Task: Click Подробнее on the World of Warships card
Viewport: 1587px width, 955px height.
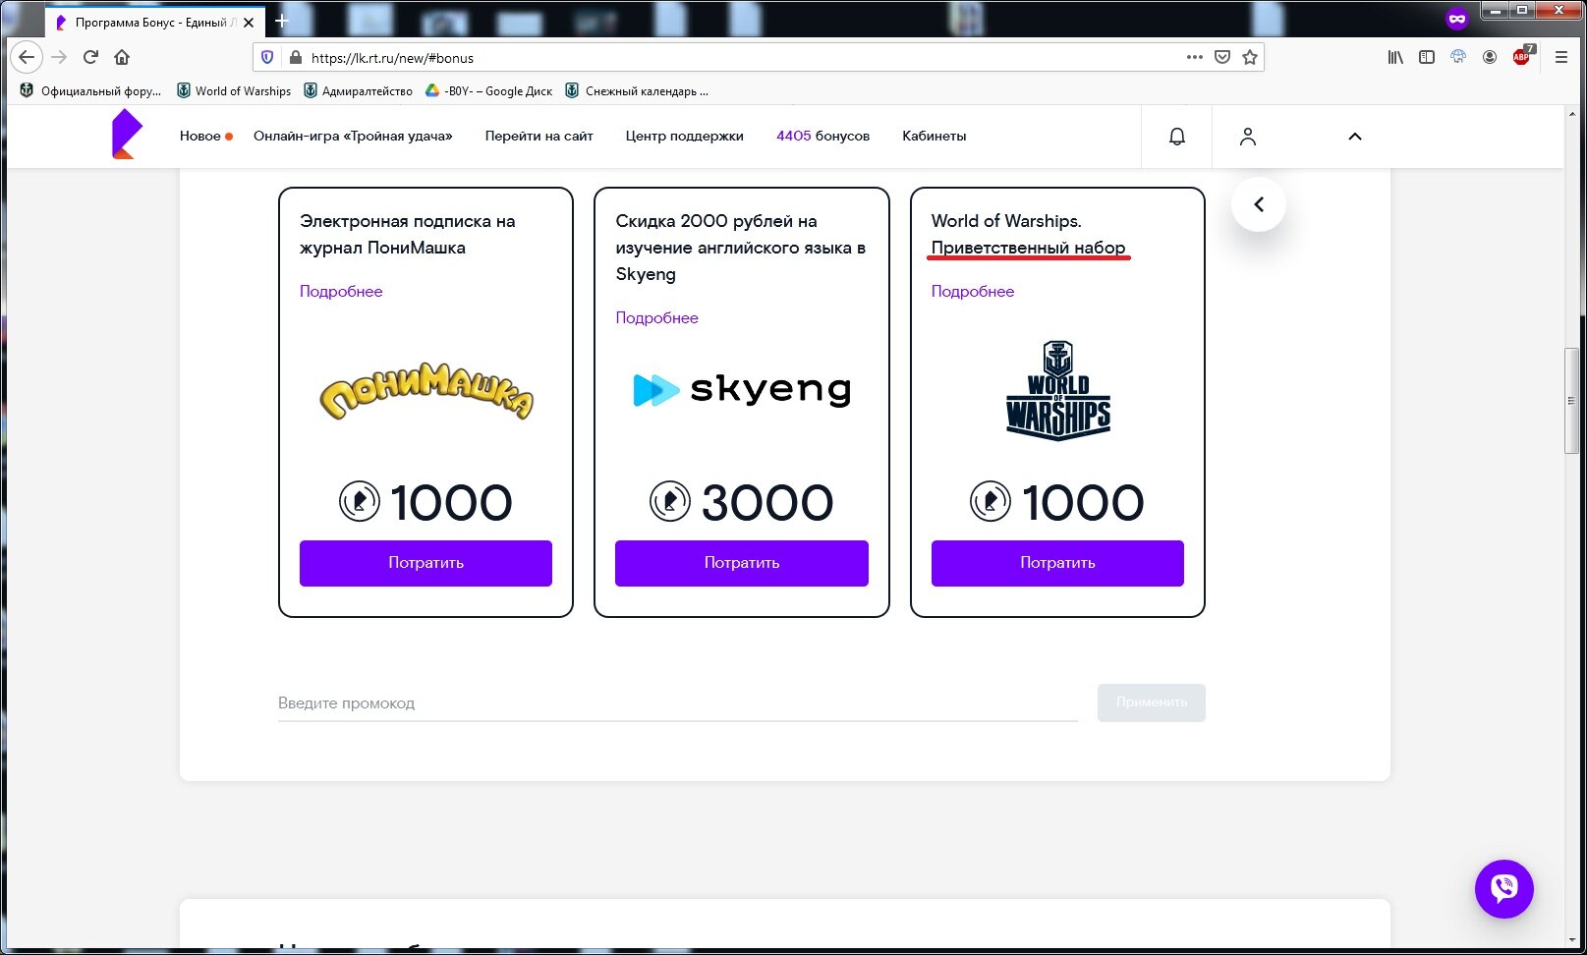Action: 972,291
